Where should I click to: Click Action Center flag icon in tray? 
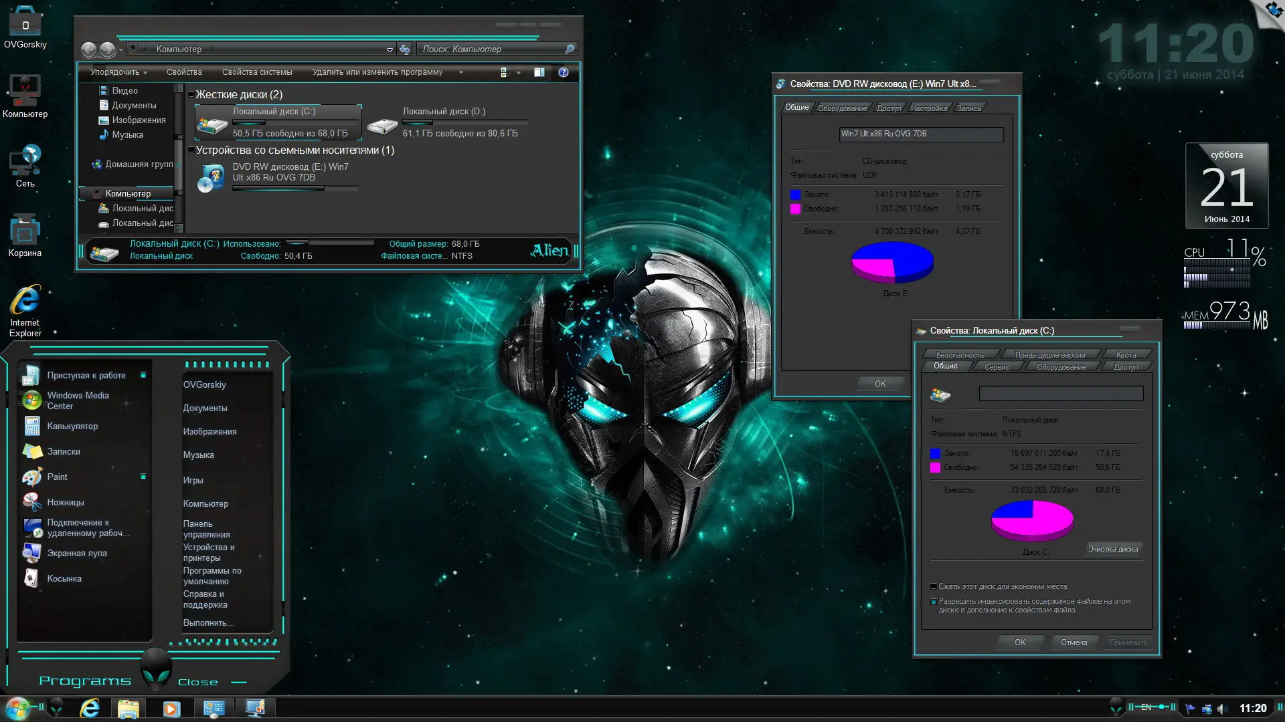tap(1190, 709)
